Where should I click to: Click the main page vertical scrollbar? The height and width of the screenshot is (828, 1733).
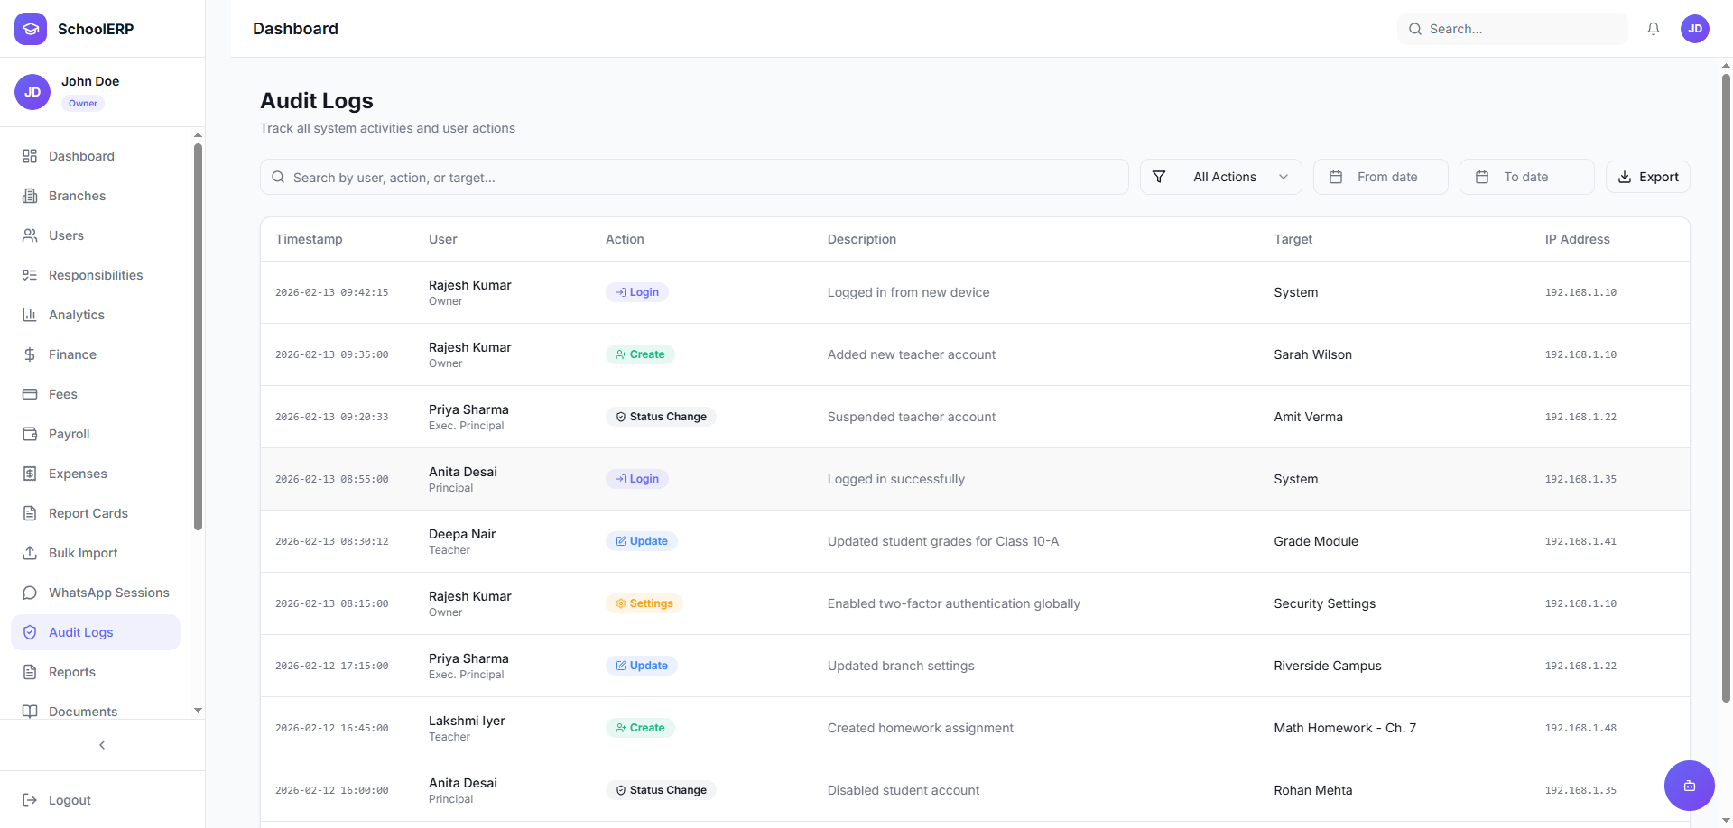point(1726,388)
